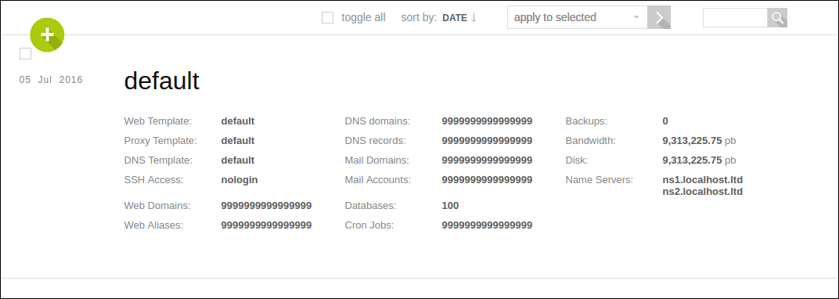The width and height of the screenshot is (839, 299).
Task: Click the arrow button to apply action
Action: point(659,18)
